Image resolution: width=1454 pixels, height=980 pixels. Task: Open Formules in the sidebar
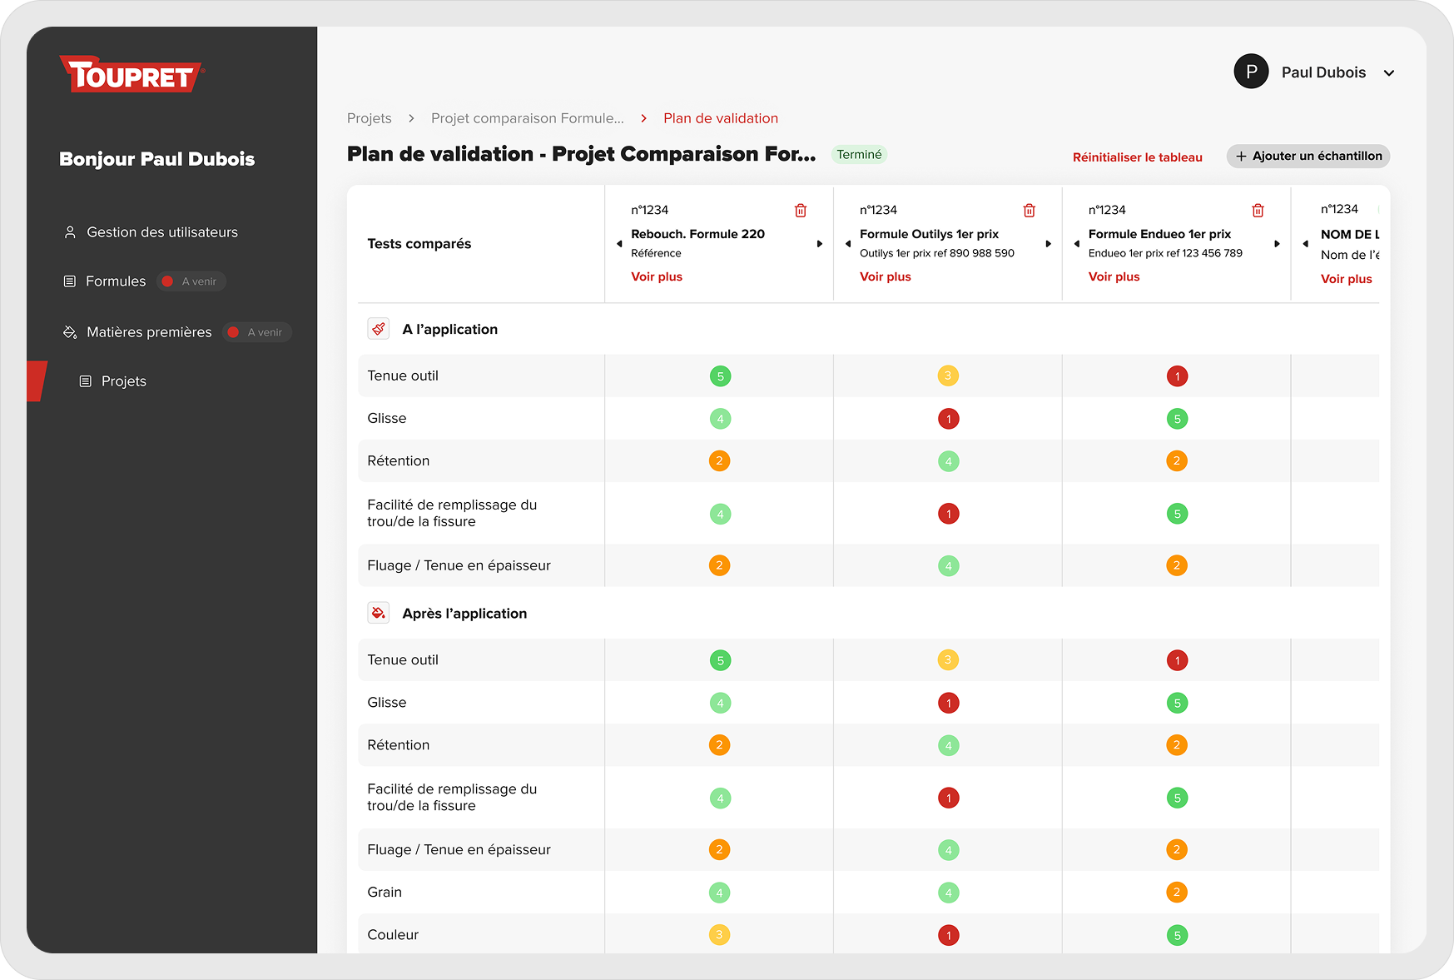click(116, 281)
